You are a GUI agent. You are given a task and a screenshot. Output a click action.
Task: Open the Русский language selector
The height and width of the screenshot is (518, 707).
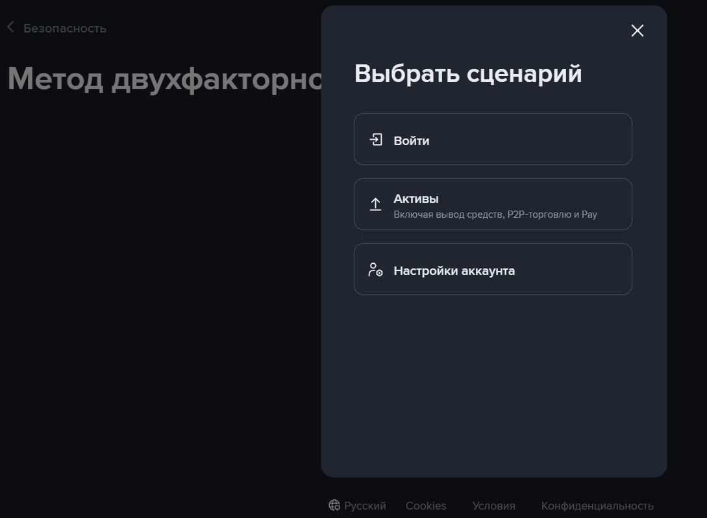click(365, 506)
